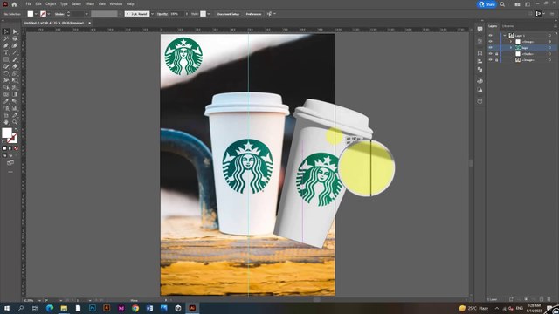Select the Rectangle tool
The height and width of the screenshot is (314, 559).
click(6, 59)
